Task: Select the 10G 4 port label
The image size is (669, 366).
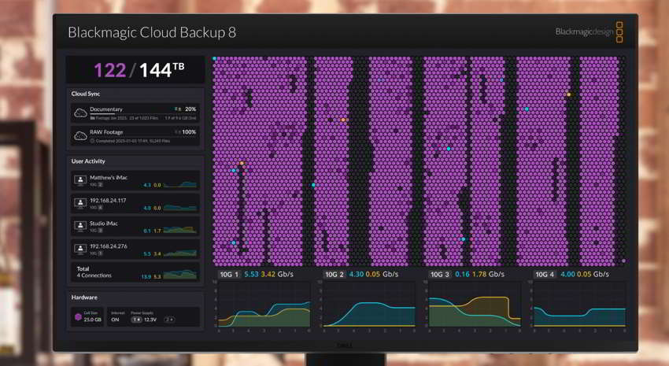Action: [545, 274]
